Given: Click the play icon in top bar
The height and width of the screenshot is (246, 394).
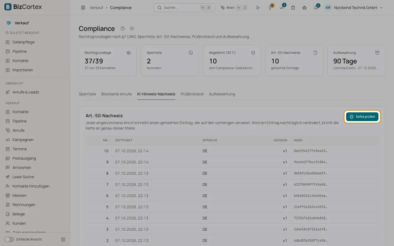Looking at the screenshot, I should click(258, 8).
